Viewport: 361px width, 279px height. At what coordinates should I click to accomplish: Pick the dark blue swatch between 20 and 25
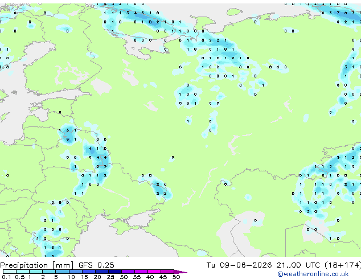click(x=101, y=272)
